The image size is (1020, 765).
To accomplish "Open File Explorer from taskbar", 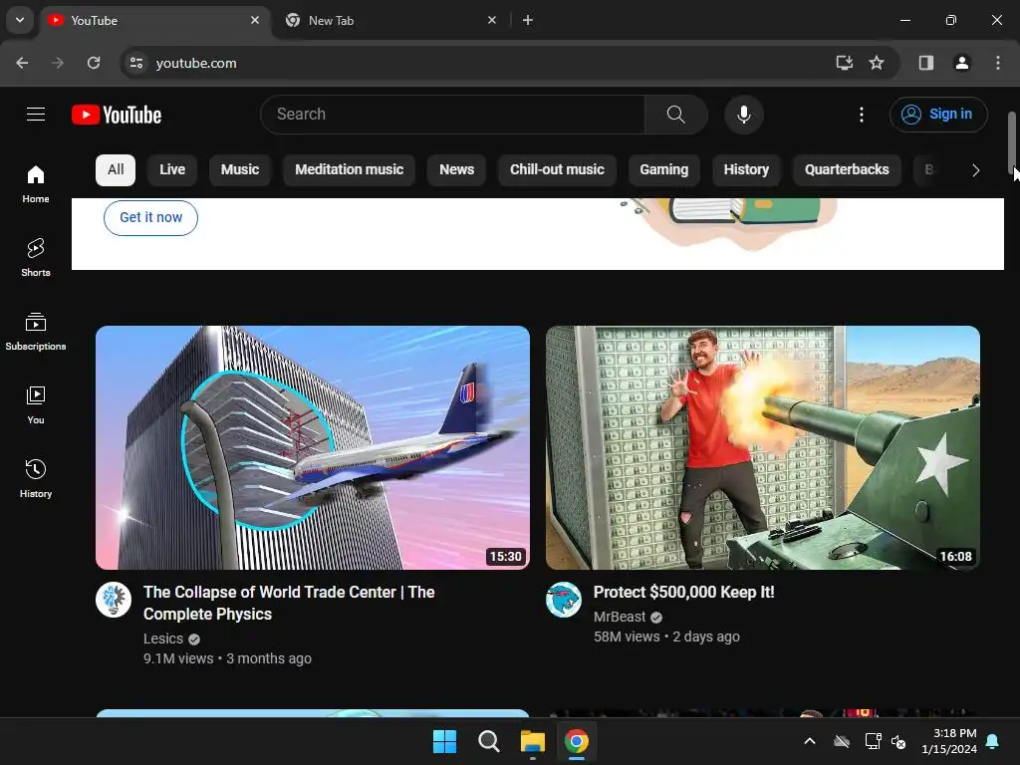I will click(532, 741).
